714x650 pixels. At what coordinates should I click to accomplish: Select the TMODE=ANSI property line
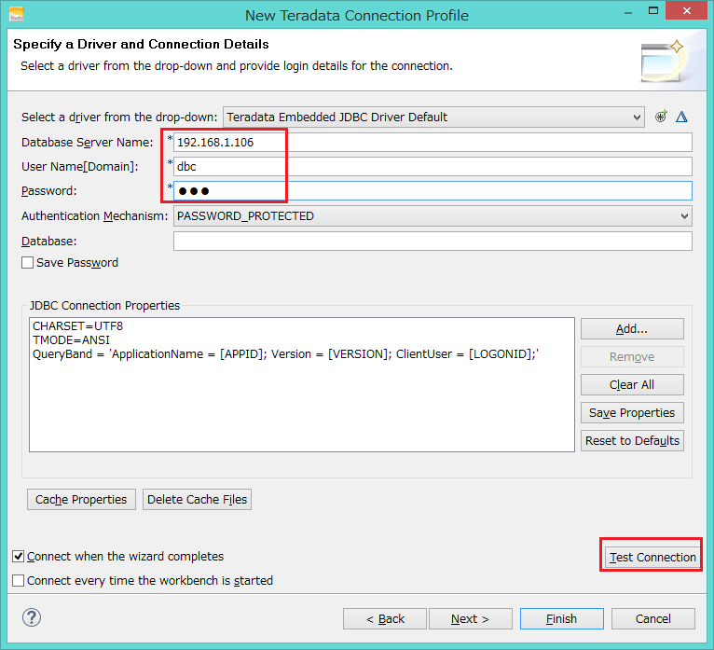click(71, 340)
